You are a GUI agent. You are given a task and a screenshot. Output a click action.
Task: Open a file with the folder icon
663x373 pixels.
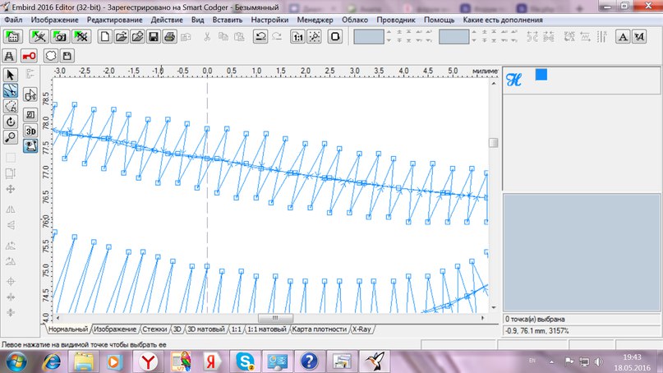pyautogui.click(x=121, y=37)
